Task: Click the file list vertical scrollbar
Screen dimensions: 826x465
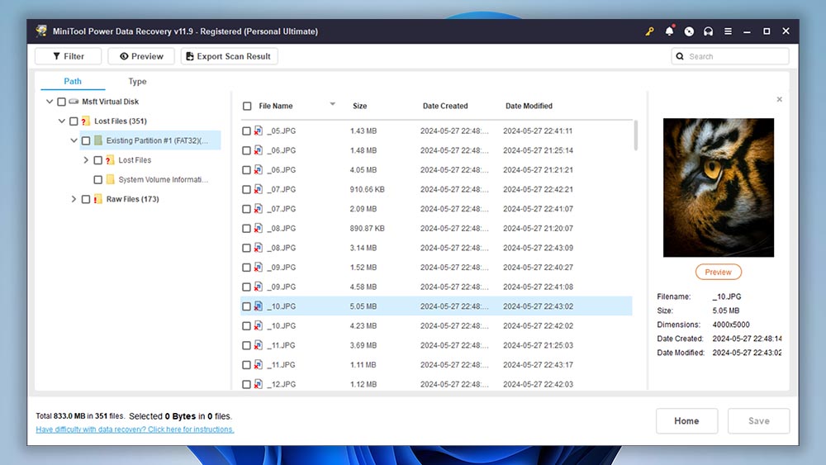Action: coord(635,135)
